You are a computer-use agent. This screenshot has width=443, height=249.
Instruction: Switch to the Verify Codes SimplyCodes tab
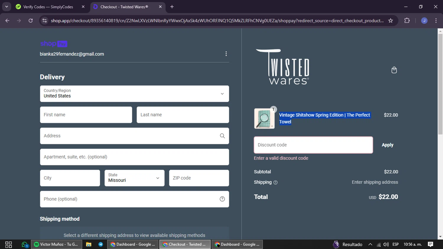coord(48,7)
